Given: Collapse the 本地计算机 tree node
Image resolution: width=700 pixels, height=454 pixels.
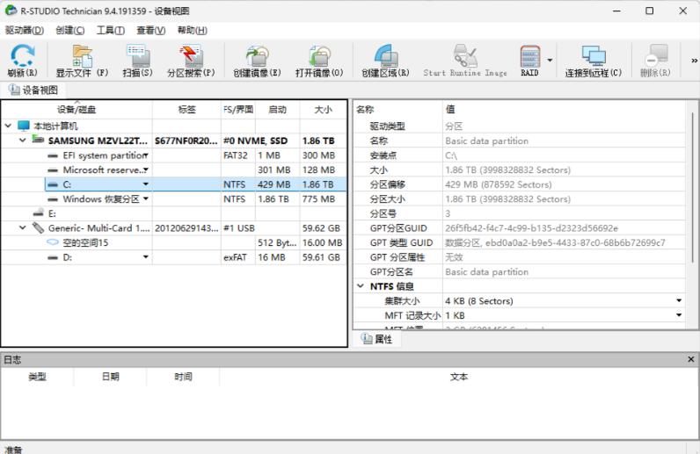Looking at the screenshot, I should [x=8, y=126].
